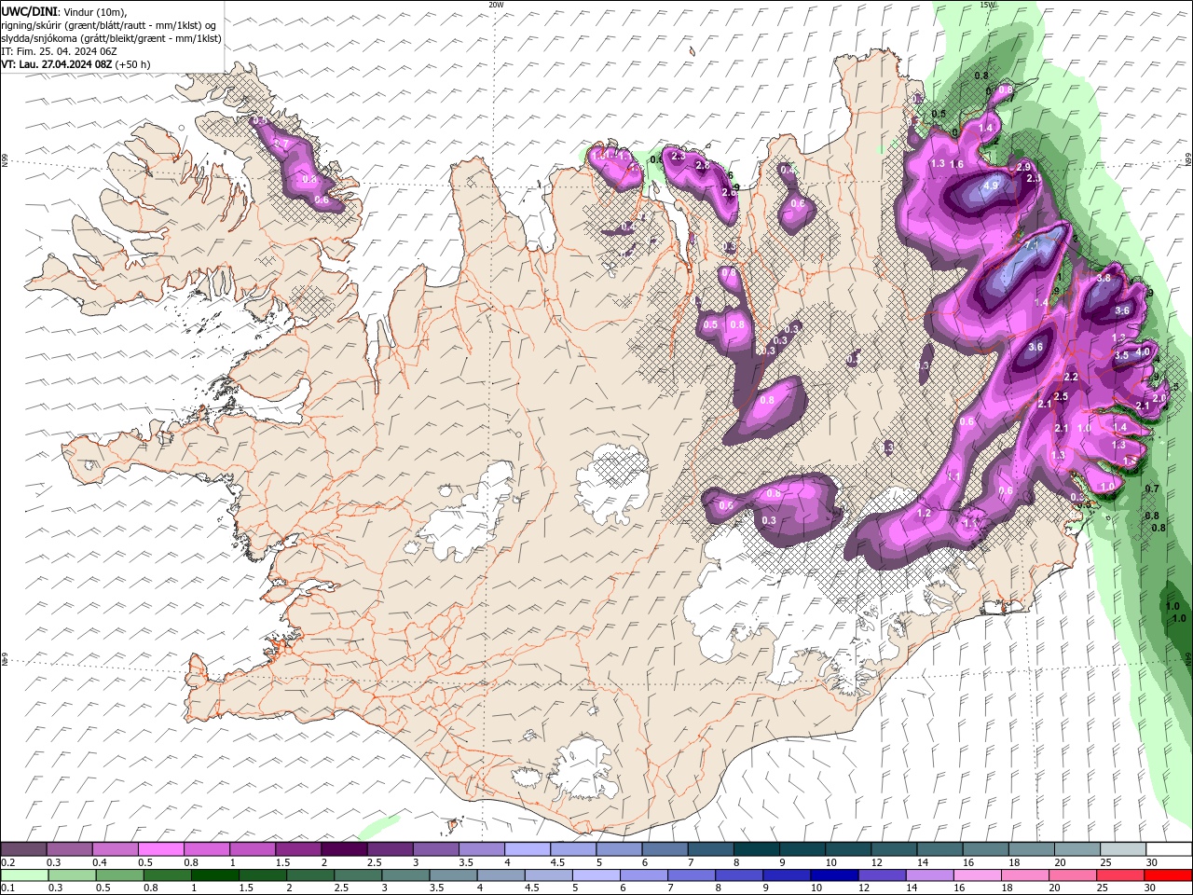
Task: Click the 2.5 precipitation value on the map
Action: tap(1061, 396)
